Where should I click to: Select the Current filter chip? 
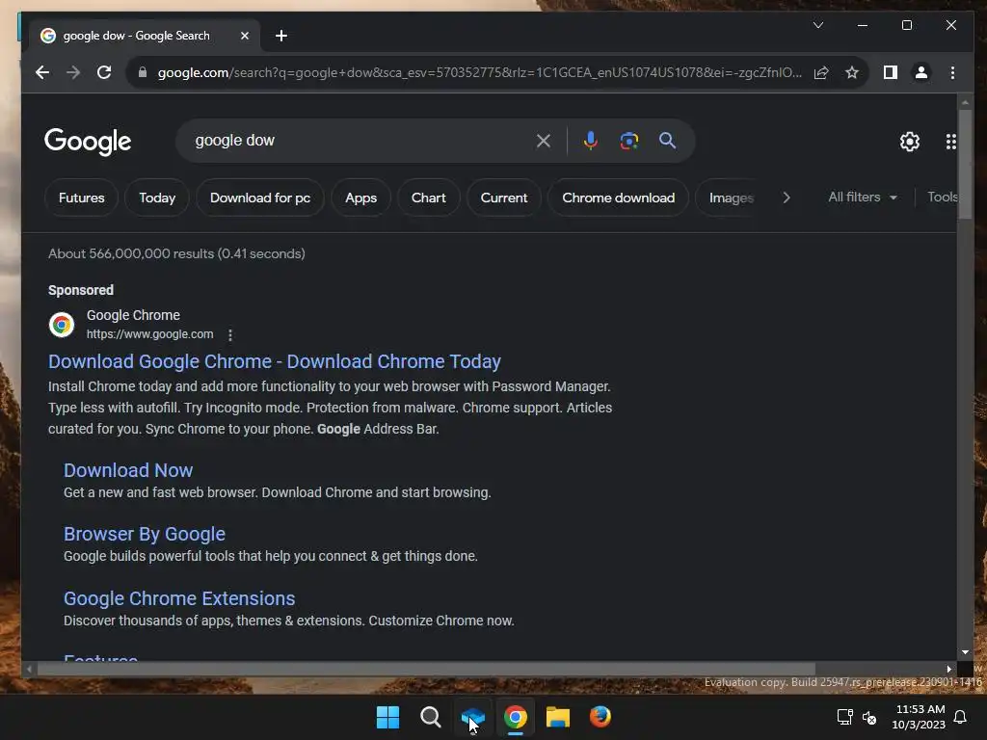[503, 198]
